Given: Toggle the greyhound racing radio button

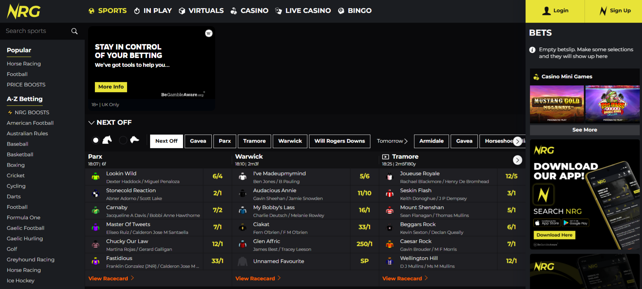Looking at the screenshot, I should 123,140.
